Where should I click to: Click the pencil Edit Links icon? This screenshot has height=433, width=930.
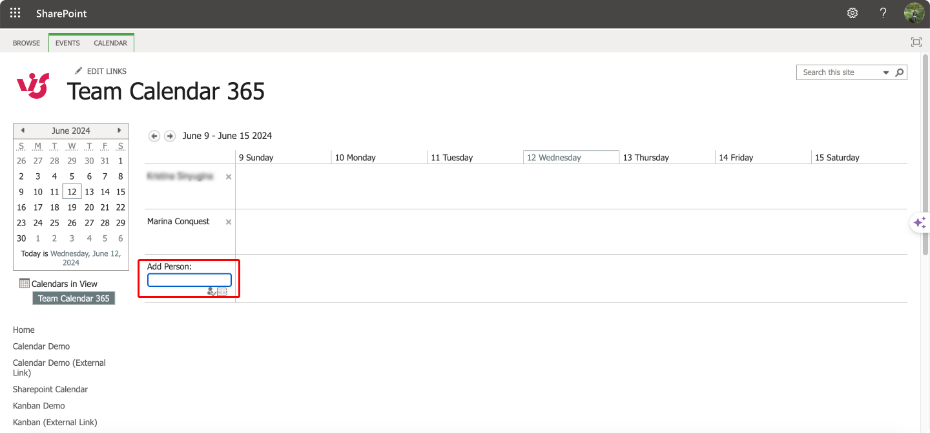tap(79, 70)
